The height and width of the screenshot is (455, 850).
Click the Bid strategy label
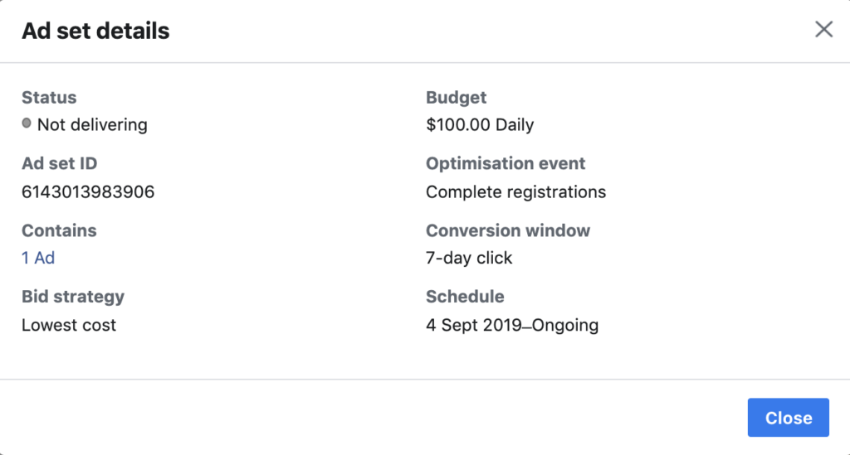pos(73,296)
